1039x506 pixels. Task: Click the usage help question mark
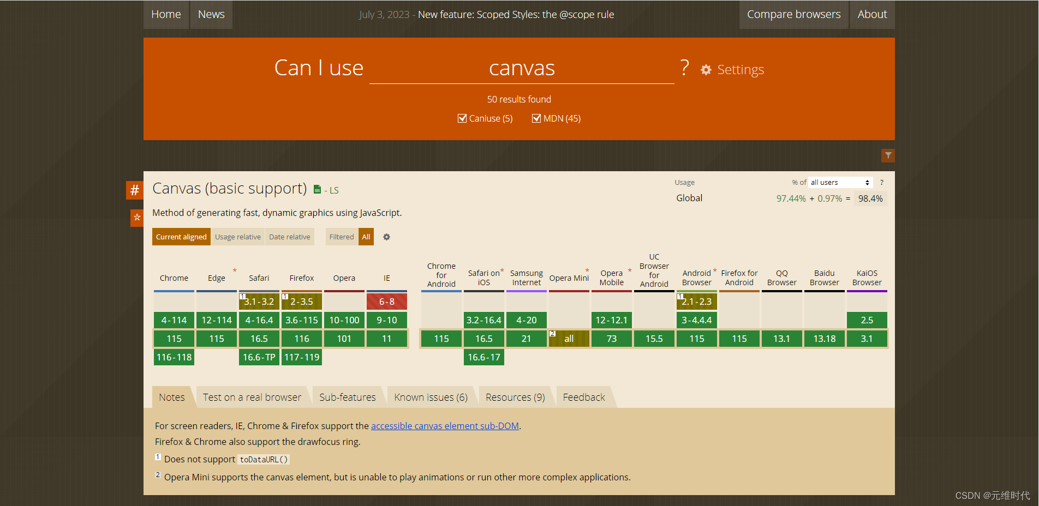(881, 183)
